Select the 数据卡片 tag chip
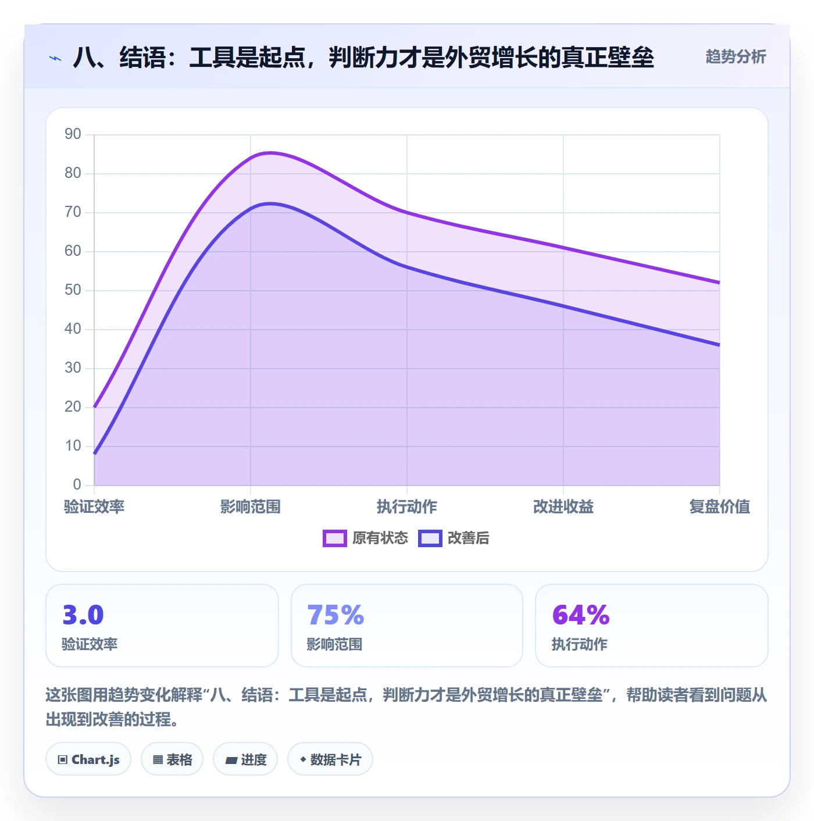 330,759
